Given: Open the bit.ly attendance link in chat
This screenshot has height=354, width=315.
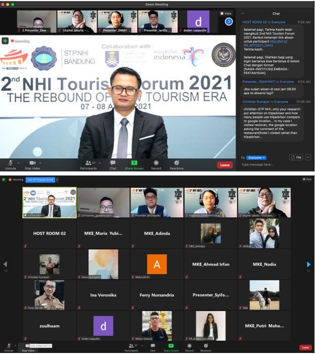Looking at the screenshot, I should pos(265,43).
